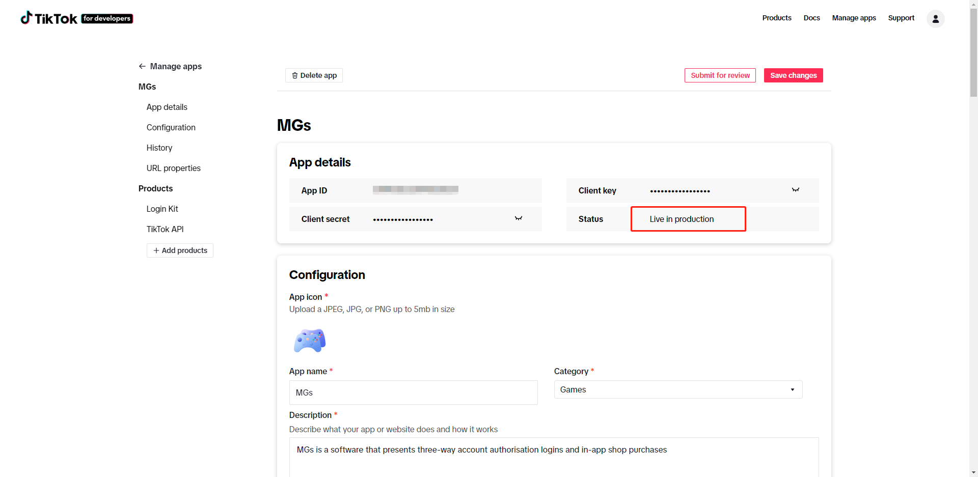Open Support in the top navigation
The height and width of the screenshot is (477, 978).
click(x=901, y=18)
